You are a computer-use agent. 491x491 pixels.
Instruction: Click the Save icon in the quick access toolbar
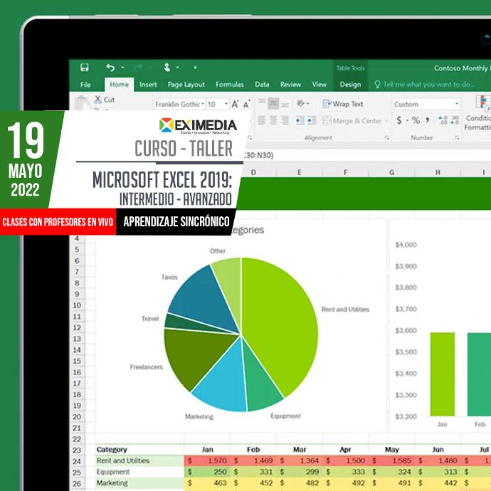click(85, 68)
